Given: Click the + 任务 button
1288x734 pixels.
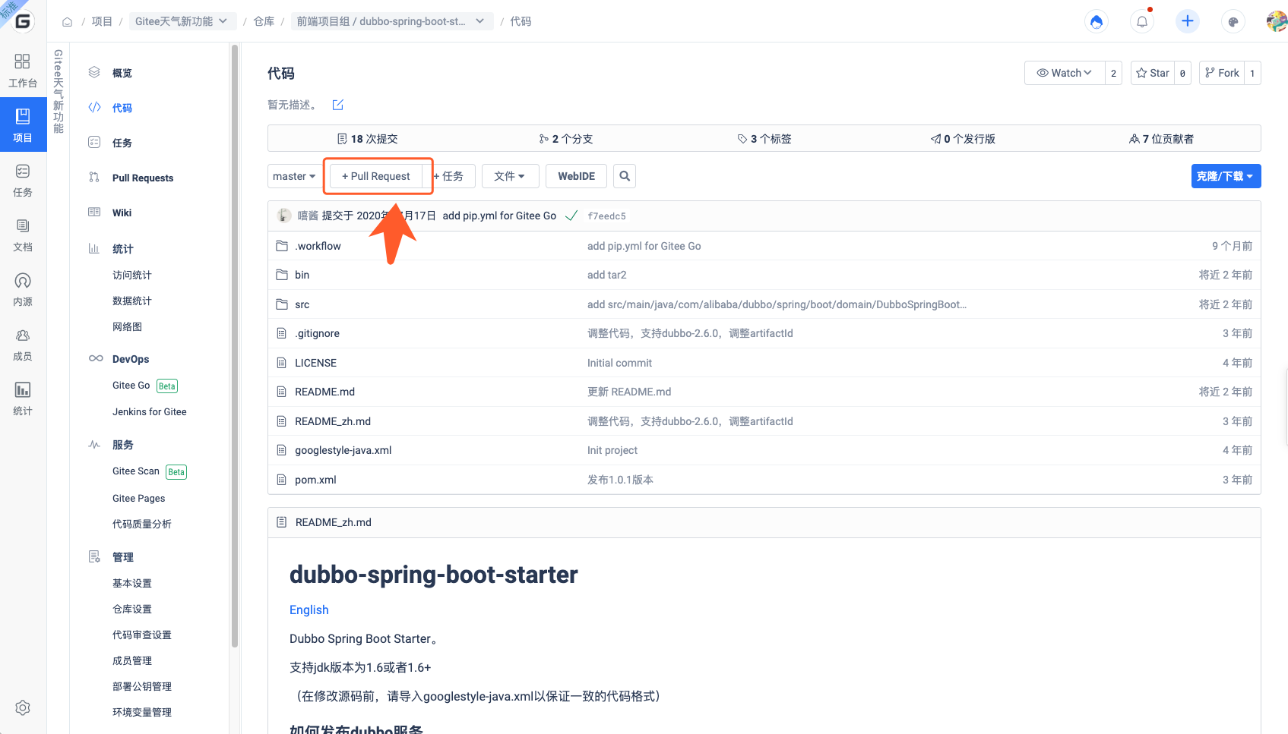Looking at the screenshot, I should point(449,176).
